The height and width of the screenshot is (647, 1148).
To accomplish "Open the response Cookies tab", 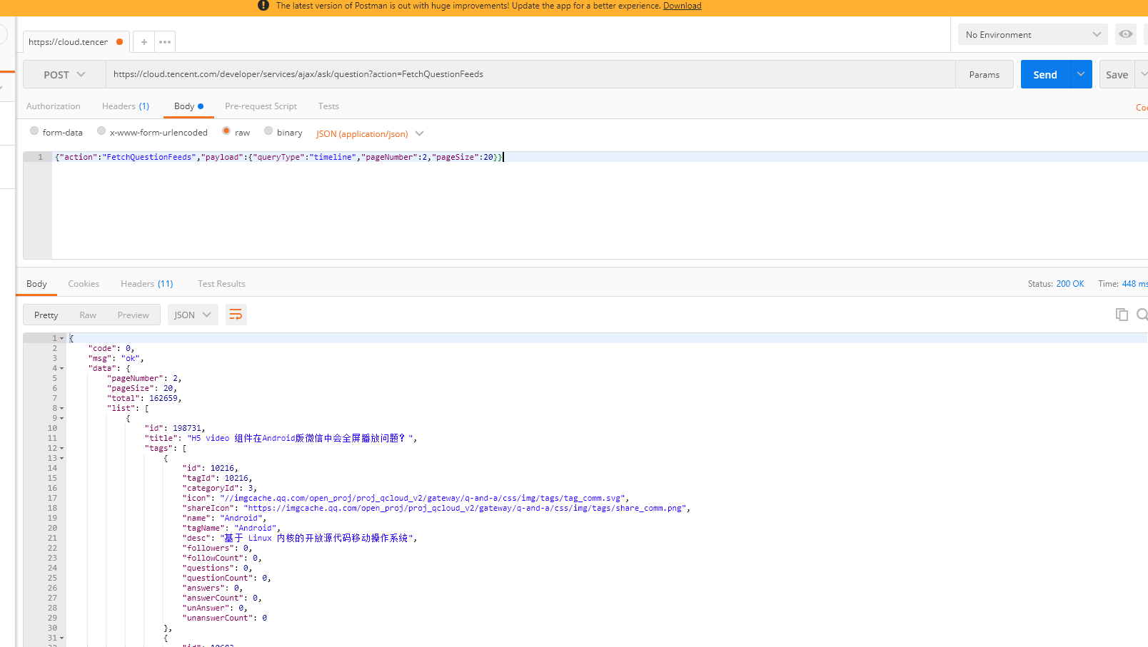I will pyautogui.click(x=84, y=284).
